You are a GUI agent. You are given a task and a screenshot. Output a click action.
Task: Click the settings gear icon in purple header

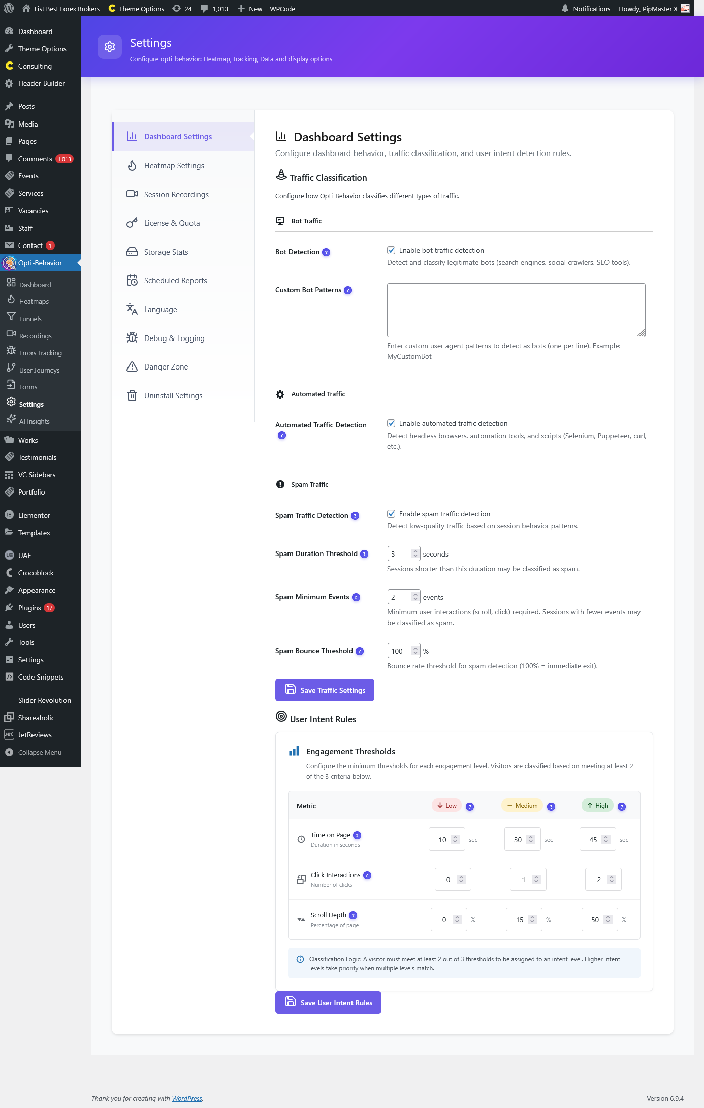[x=110, y=47]
